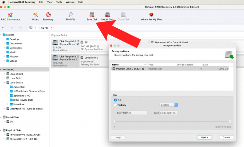Collapse the Folders tree section

[1, 35]
